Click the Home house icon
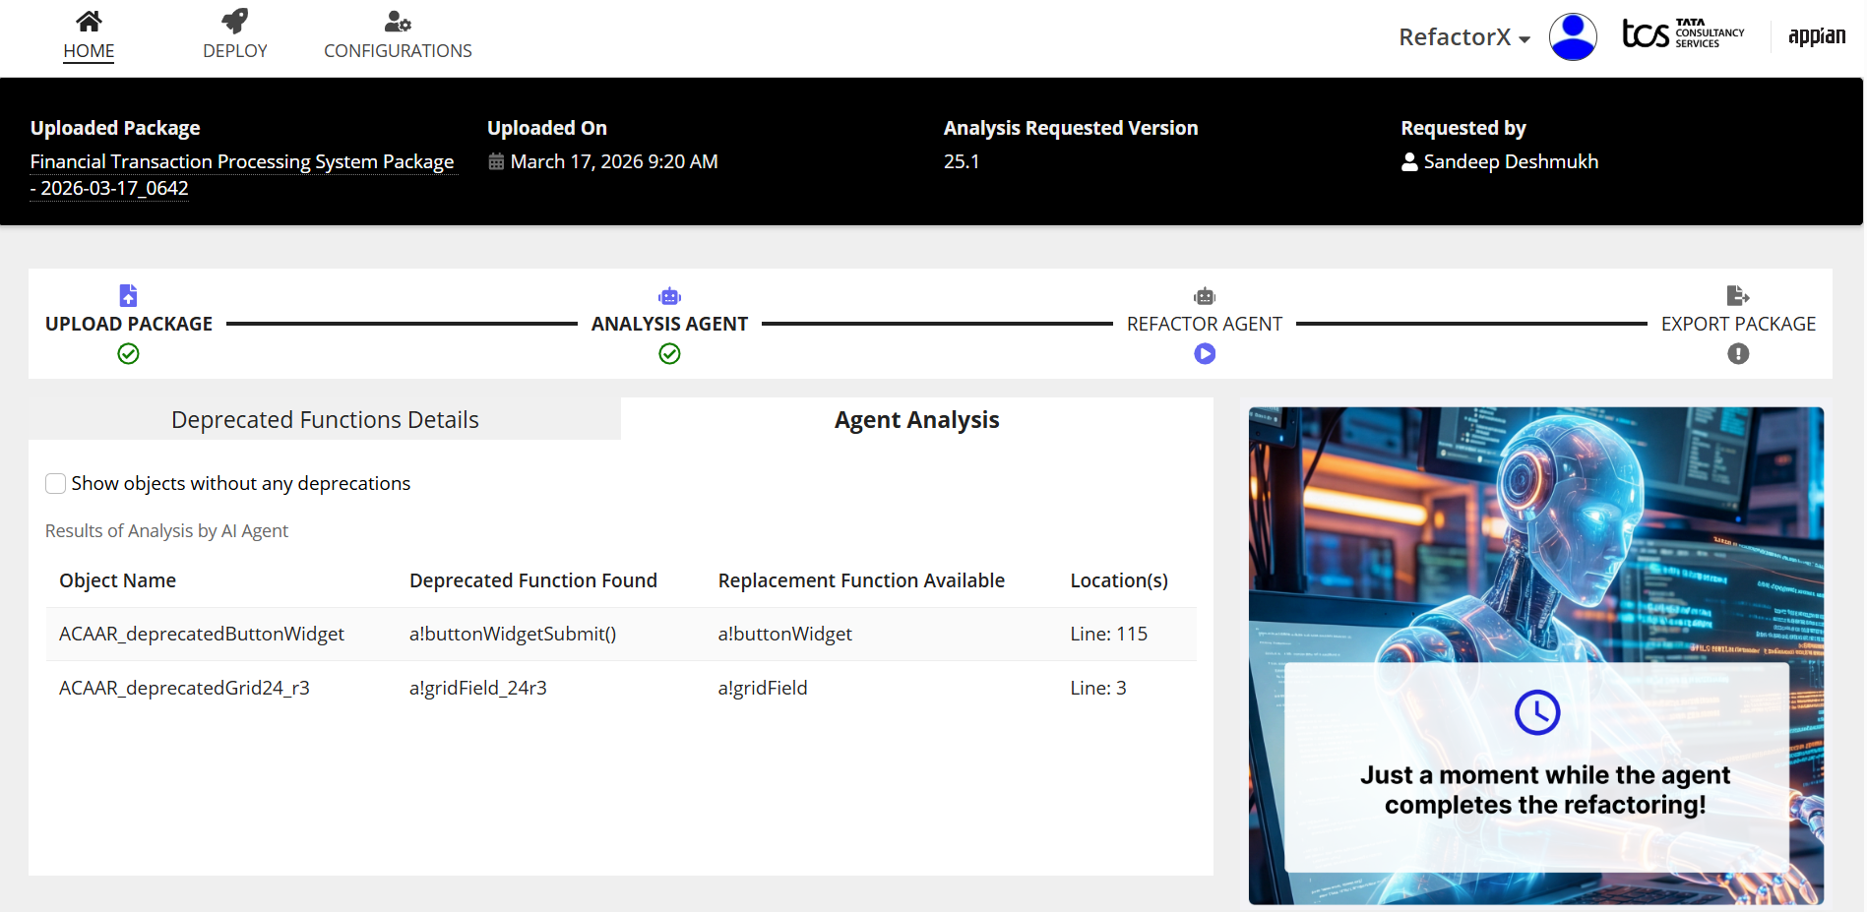Viewport: 1867px width, 912px height. [89, 21]
